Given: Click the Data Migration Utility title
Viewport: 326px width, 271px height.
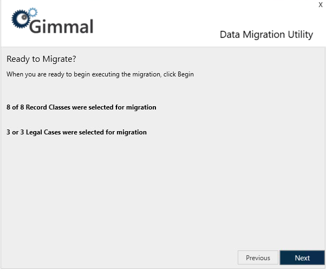Looking at the screenshot, I should (266, 35).
